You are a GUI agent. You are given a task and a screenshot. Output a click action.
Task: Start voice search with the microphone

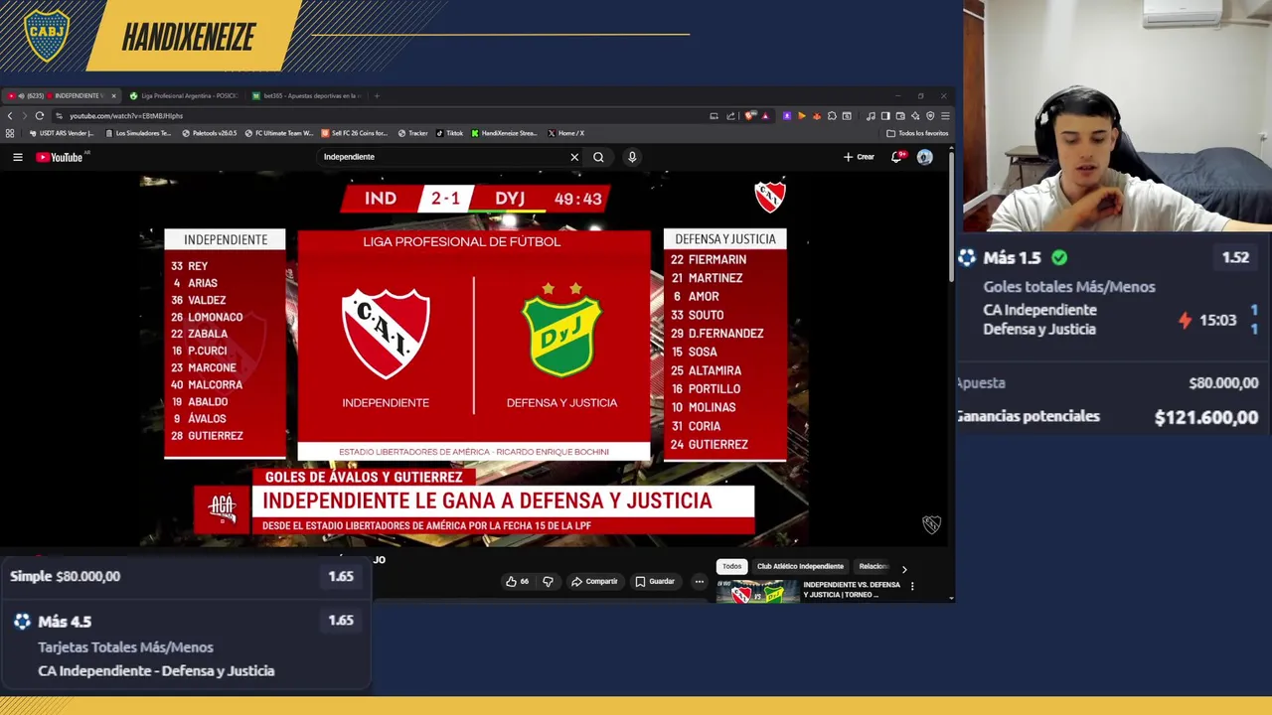(x=632, y=157)
